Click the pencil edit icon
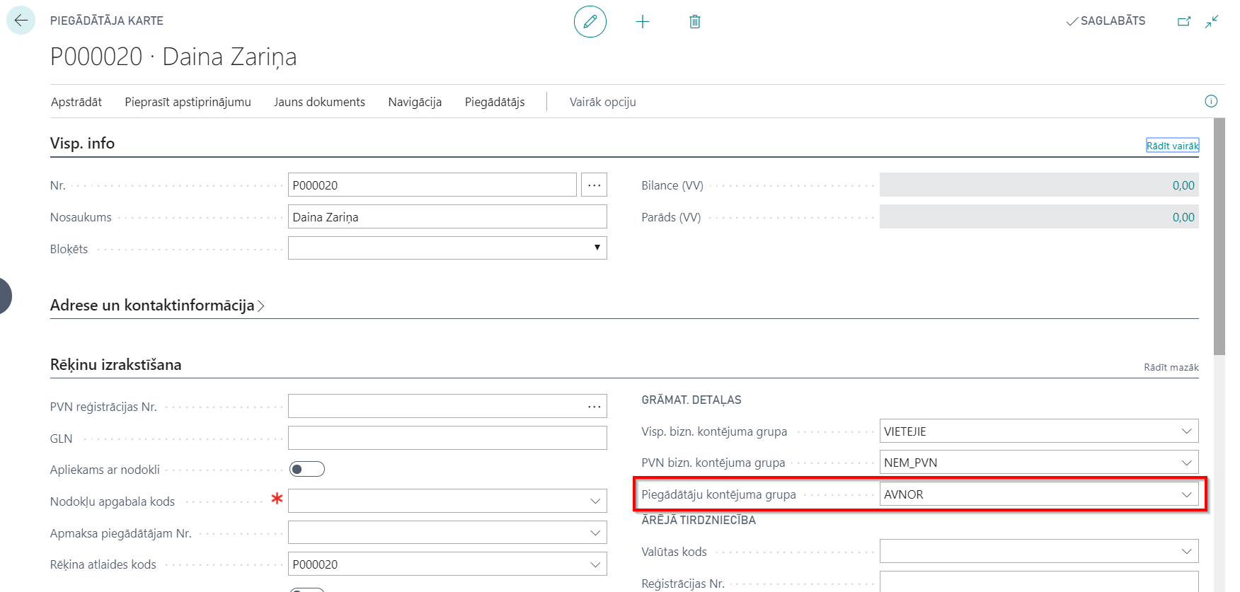 click(x=590, y=21)
